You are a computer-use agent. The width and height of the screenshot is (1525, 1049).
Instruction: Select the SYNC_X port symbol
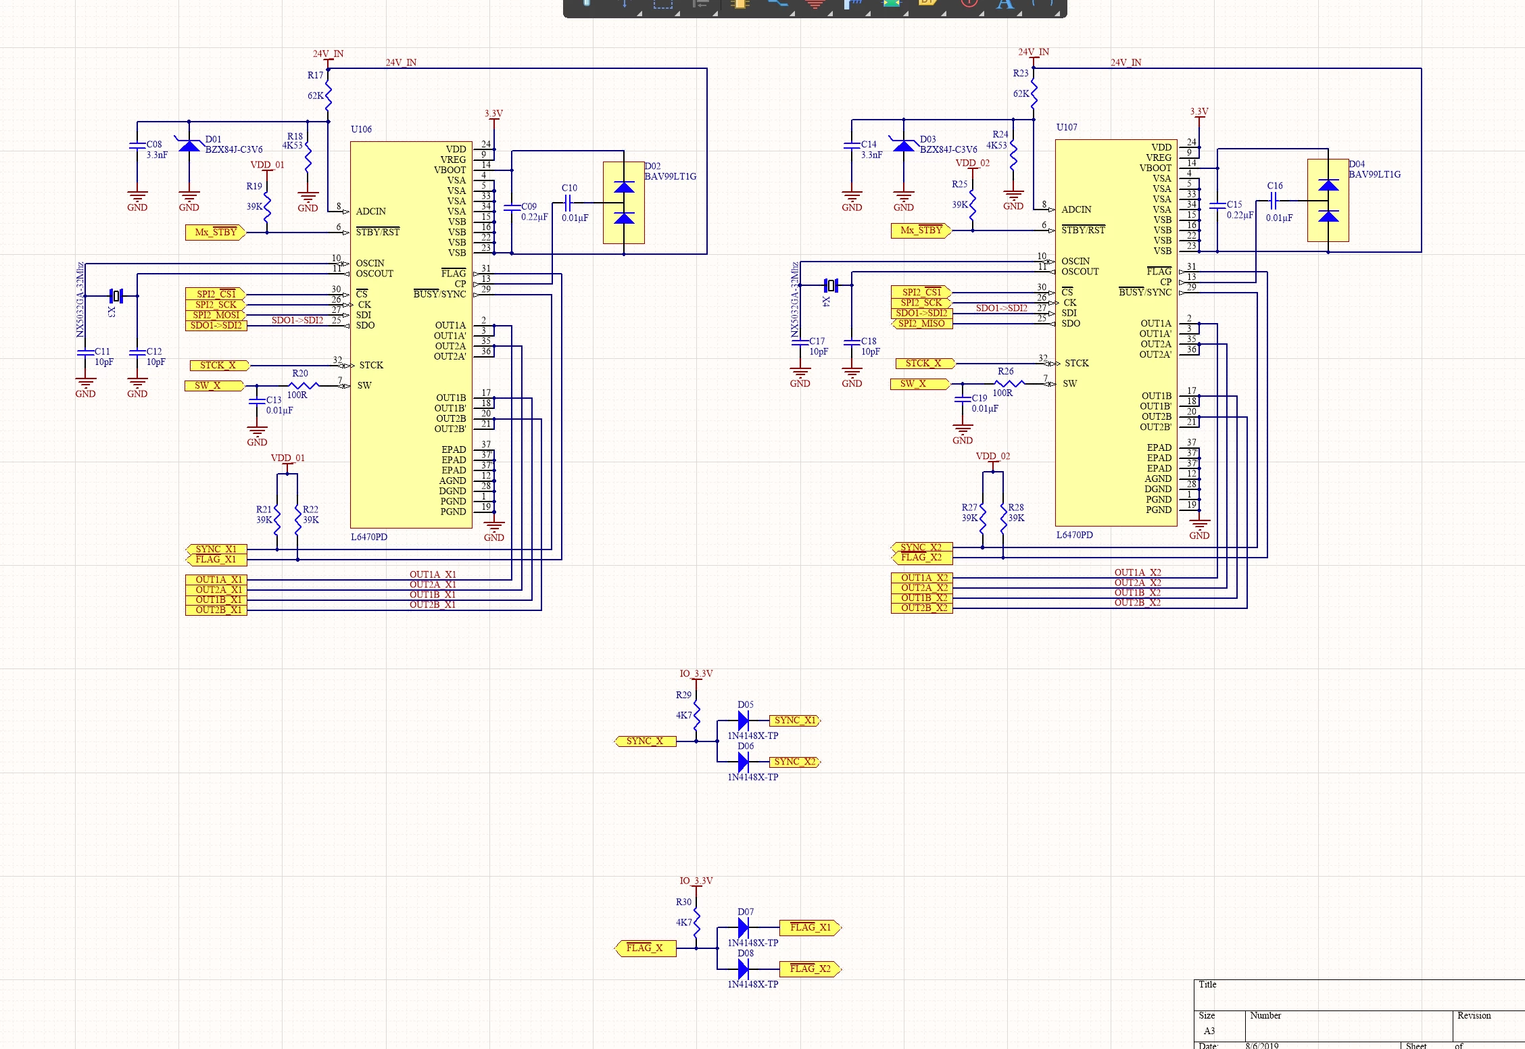645,741
